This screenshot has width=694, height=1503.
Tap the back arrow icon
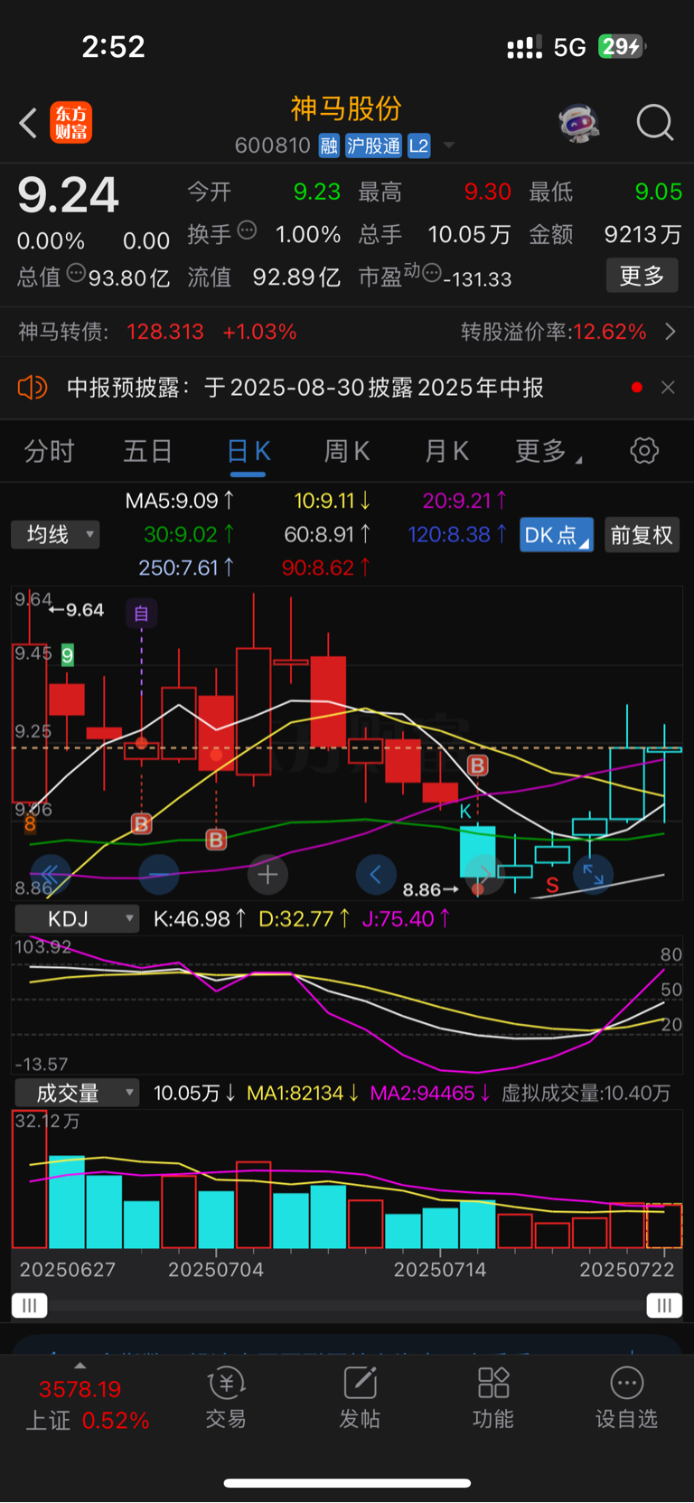(x=28, y=123)
